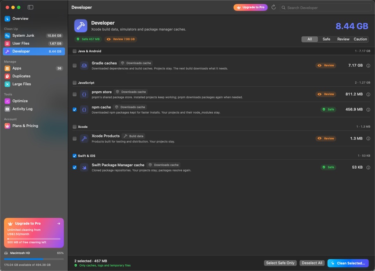Click the User Files sidebar icon
This screenshot has height=271, width=375.
7,43
